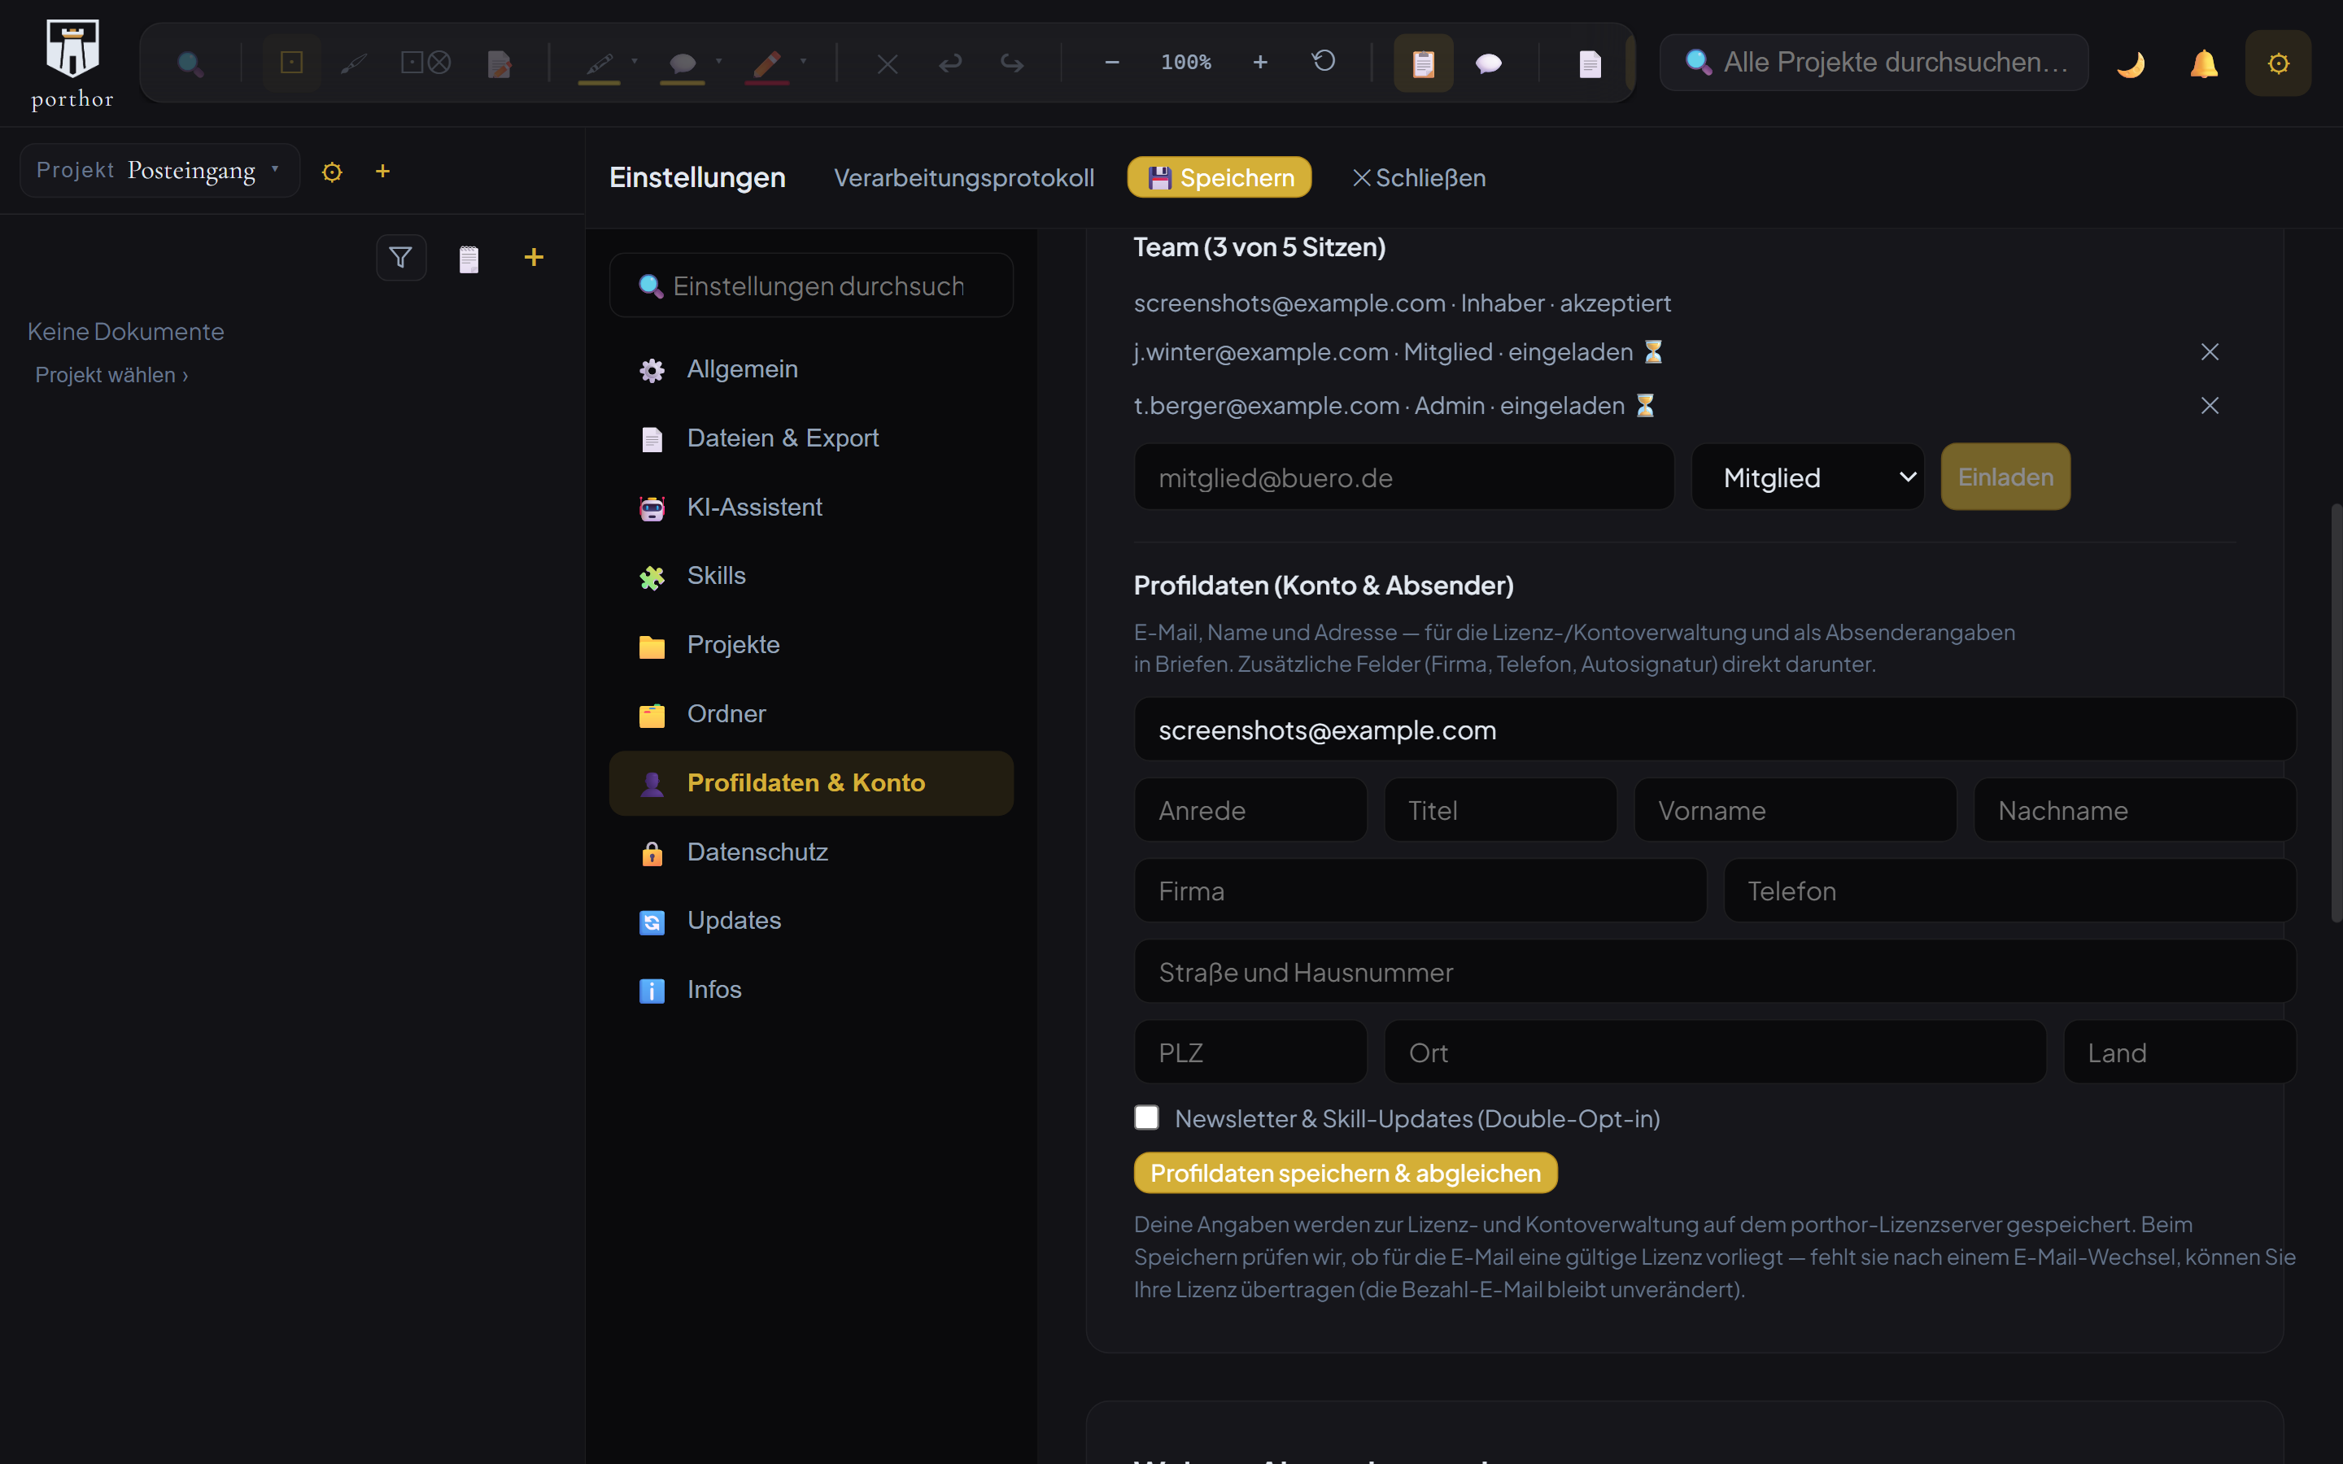Image resolution: width=2343 pixels, height=1464 pixels.
Task: Click the screenshots@example.com email field
Action: [x=1715, y=730]
